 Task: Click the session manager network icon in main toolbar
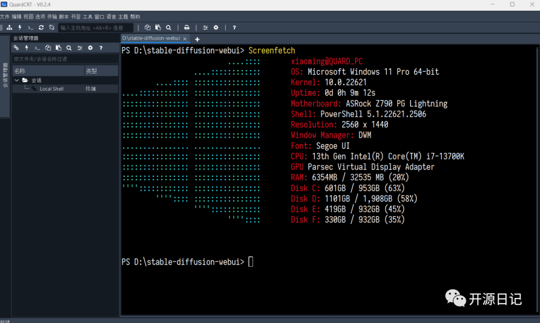click(x=9, y=27)
